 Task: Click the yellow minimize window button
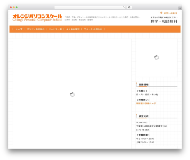tap(14, 8)
